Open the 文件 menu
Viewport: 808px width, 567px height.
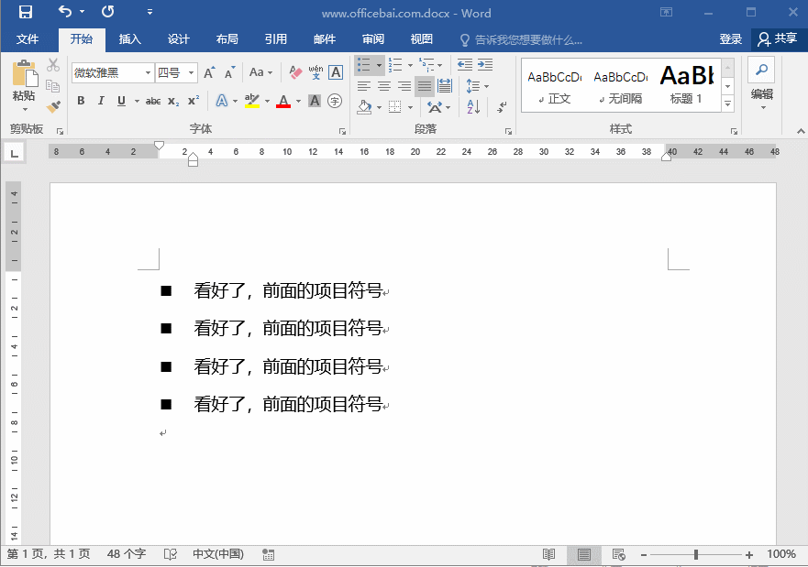pos(28,39)
